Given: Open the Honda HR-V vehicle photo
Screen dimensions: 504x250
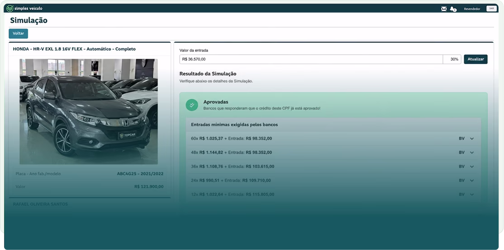Looking at the screenshot, I should click(x=89, y=111).
